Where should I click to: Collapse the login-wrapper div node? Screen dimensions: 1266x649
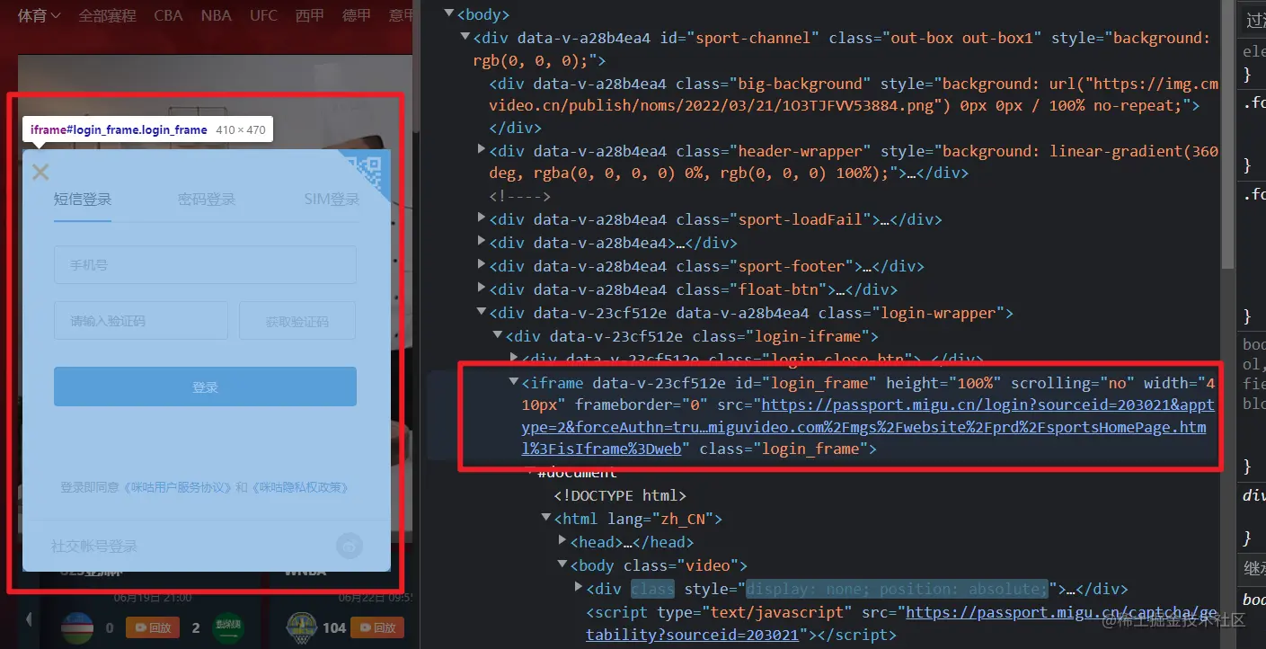coord(482,313)
